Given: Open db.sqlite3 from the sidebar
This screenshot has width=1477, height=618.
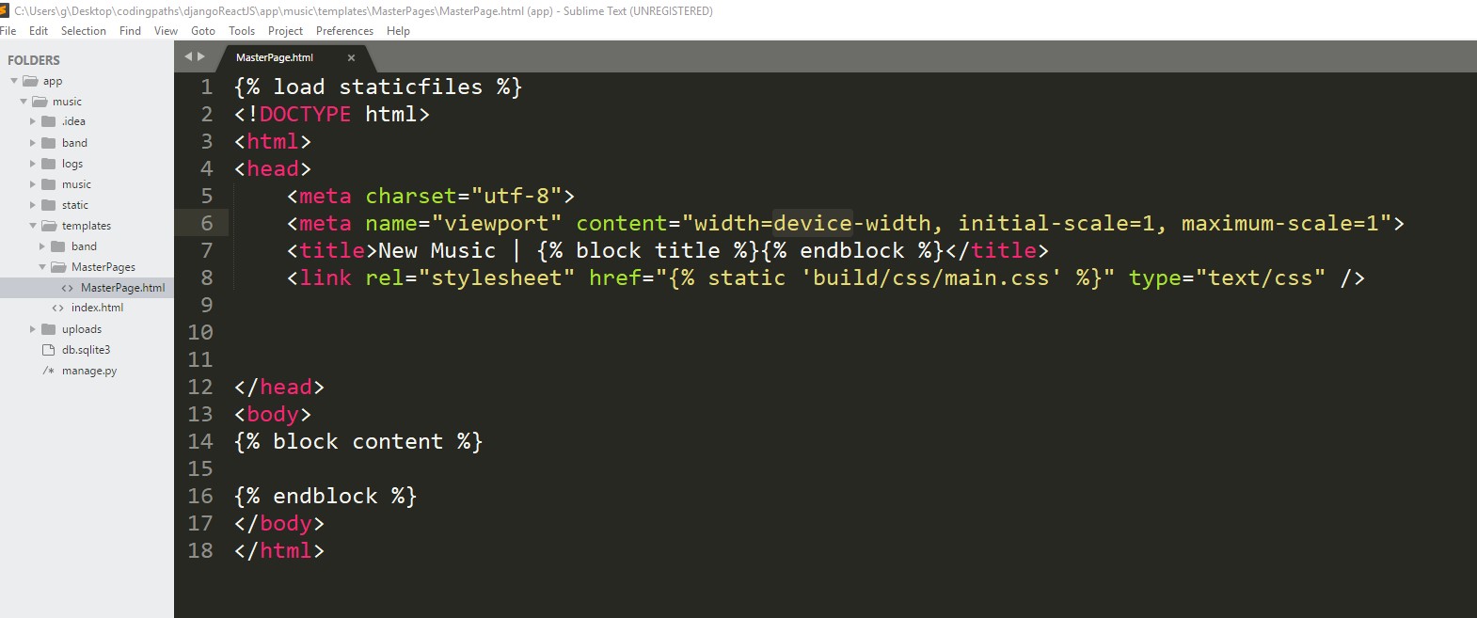Looking at the screenshot, I should coord(87,350).
